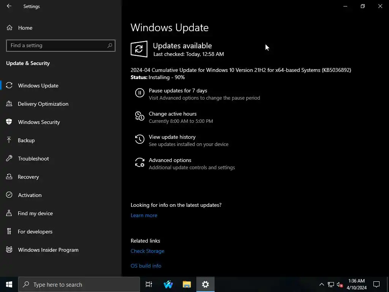
Task: Click the Type here to search box
Action: coord(79,284)
